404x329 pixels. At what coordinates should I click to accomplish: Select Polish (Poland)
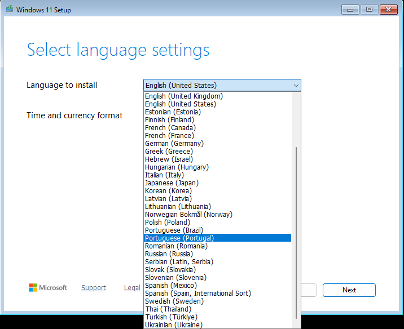click(217, 223)
